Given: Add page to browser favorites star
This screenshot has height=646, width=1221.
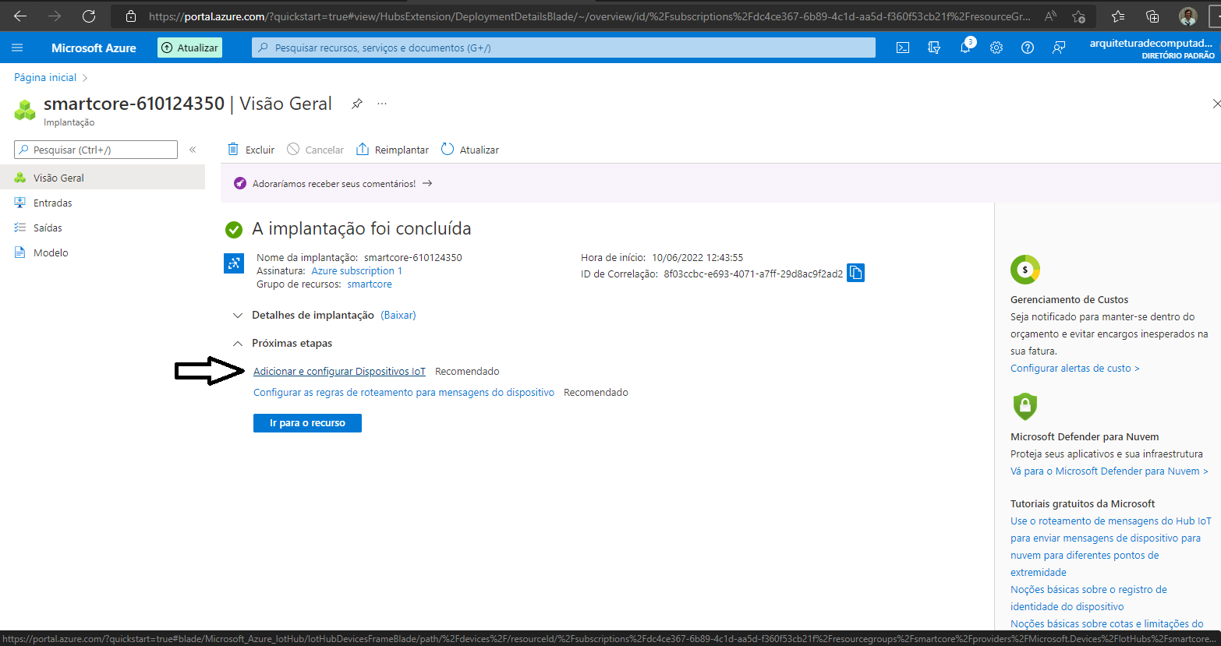Looking at the screenshot, I should click(x=1078, y=16).
